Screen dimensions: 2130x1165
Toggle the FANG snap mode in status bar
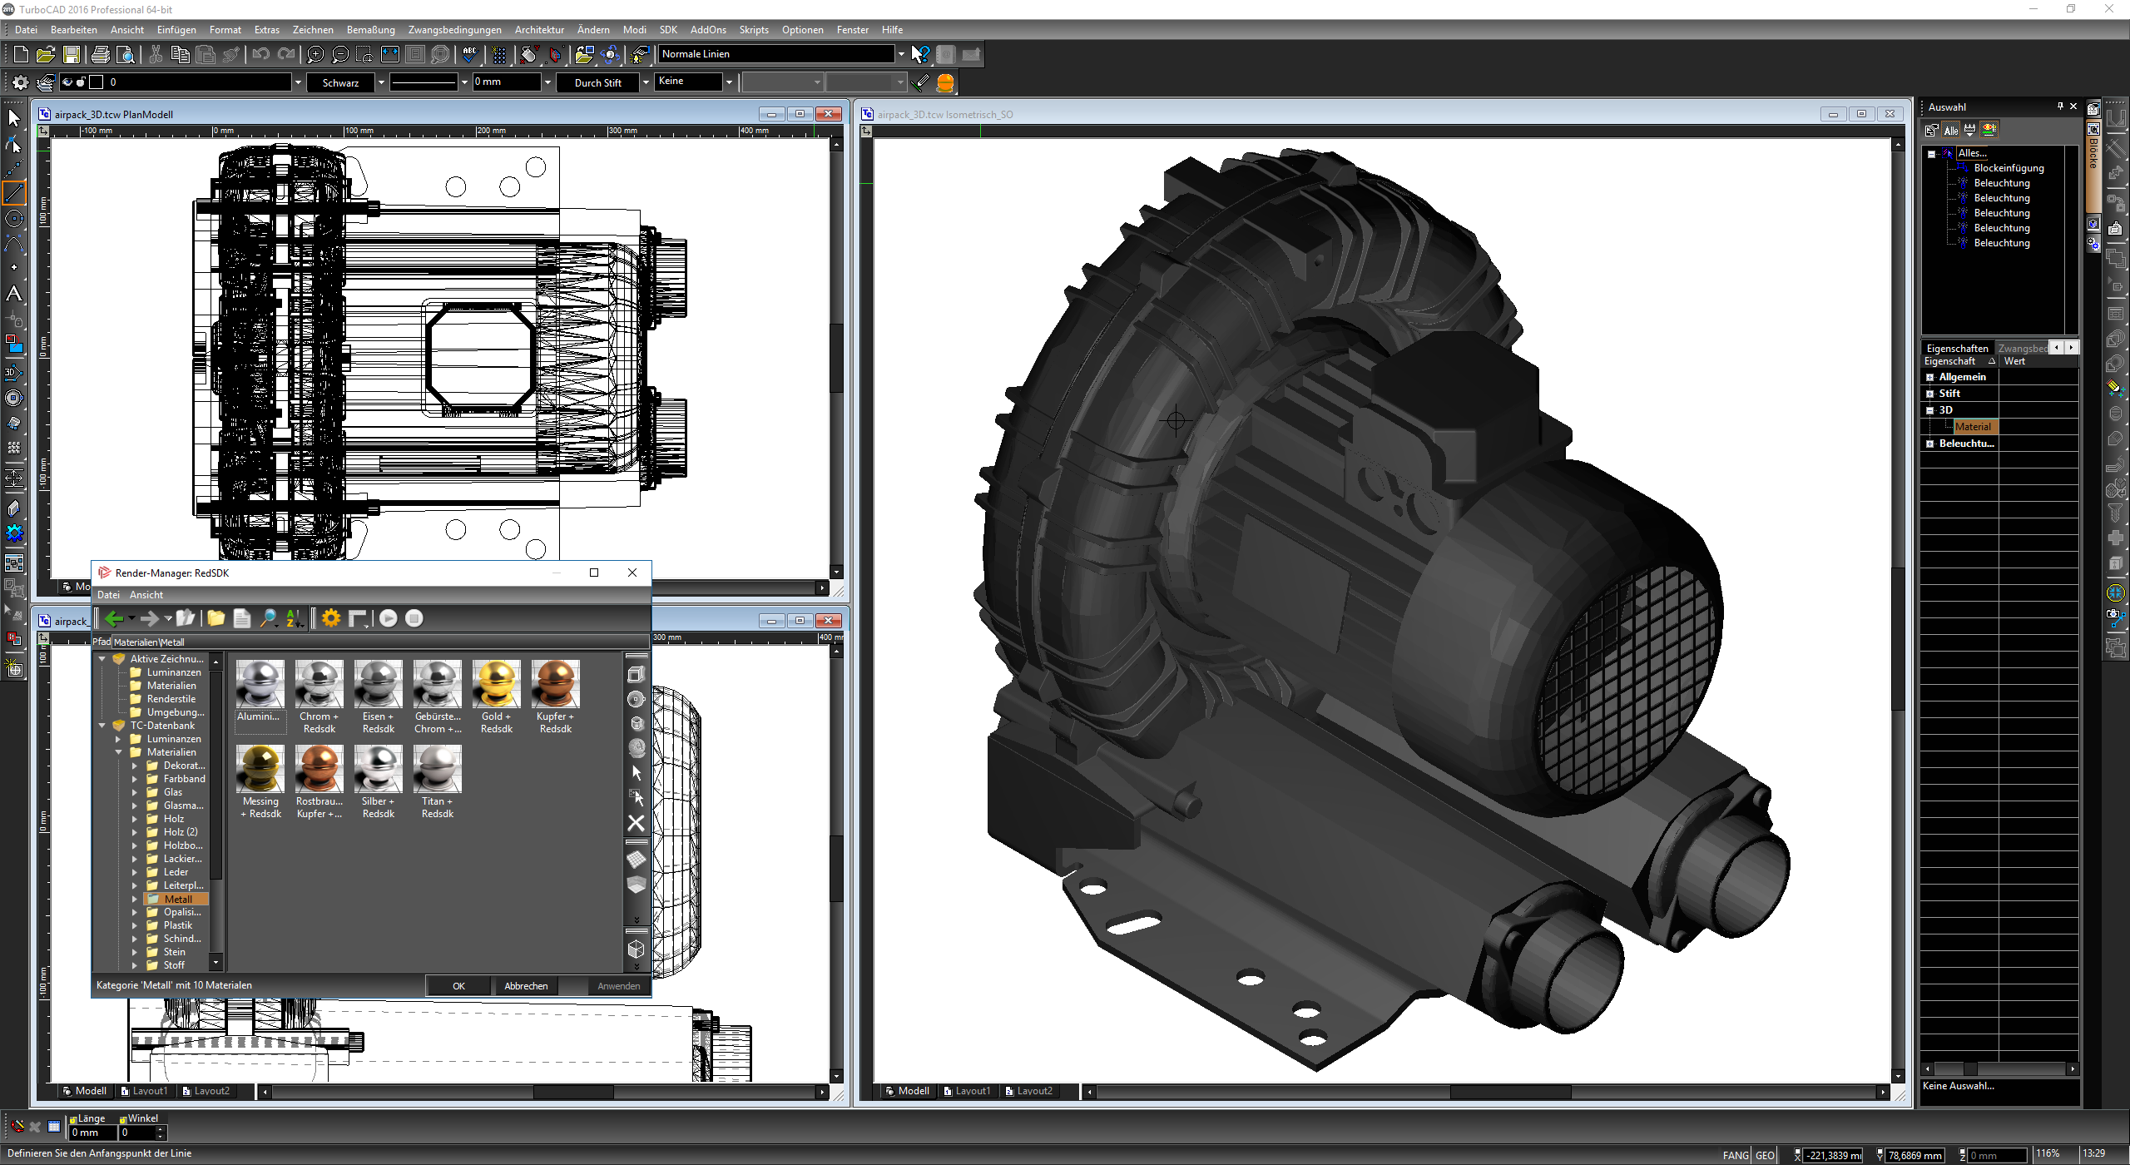(x=1735, y=1155)
